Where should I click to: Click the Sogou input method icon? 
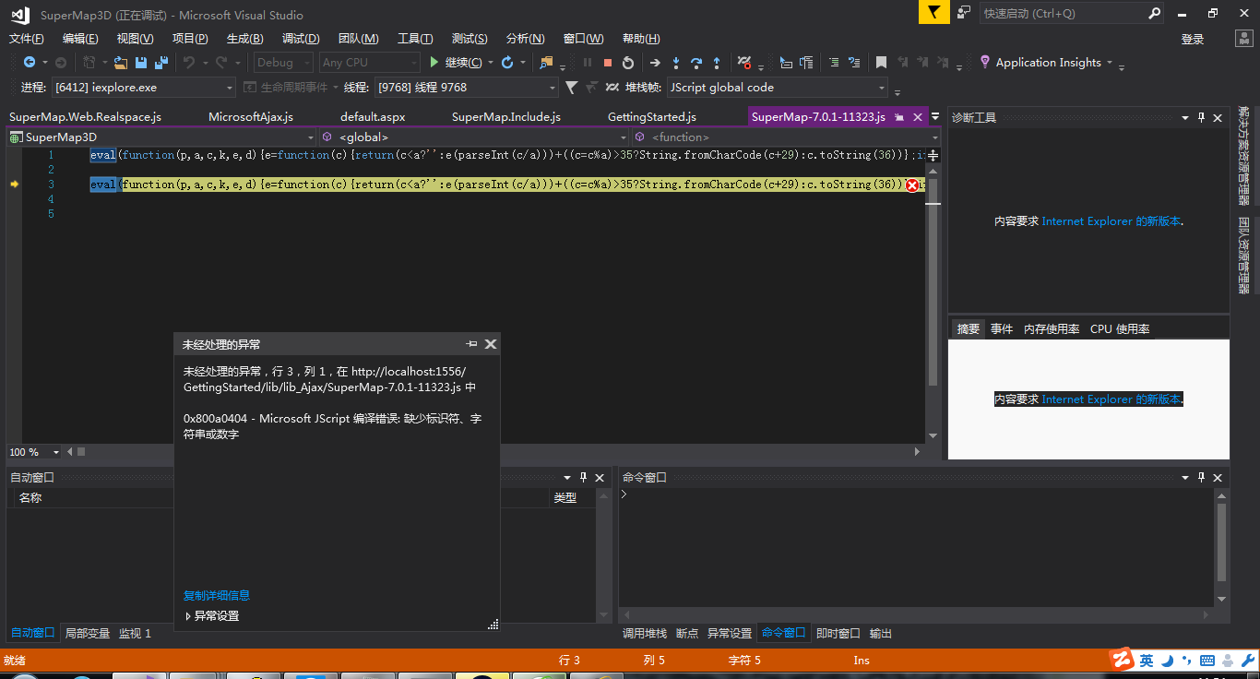(1122, 660)
